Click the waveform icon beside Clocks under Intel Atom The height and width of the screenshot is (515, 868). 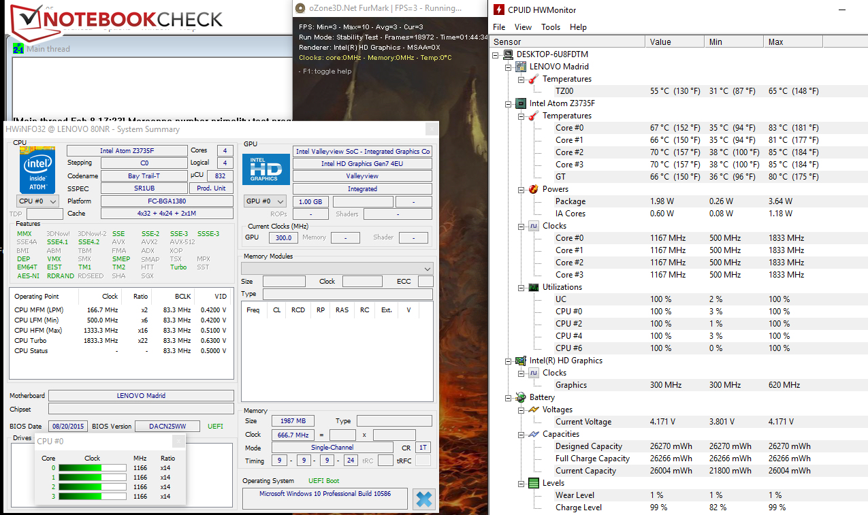click(534, 226)
